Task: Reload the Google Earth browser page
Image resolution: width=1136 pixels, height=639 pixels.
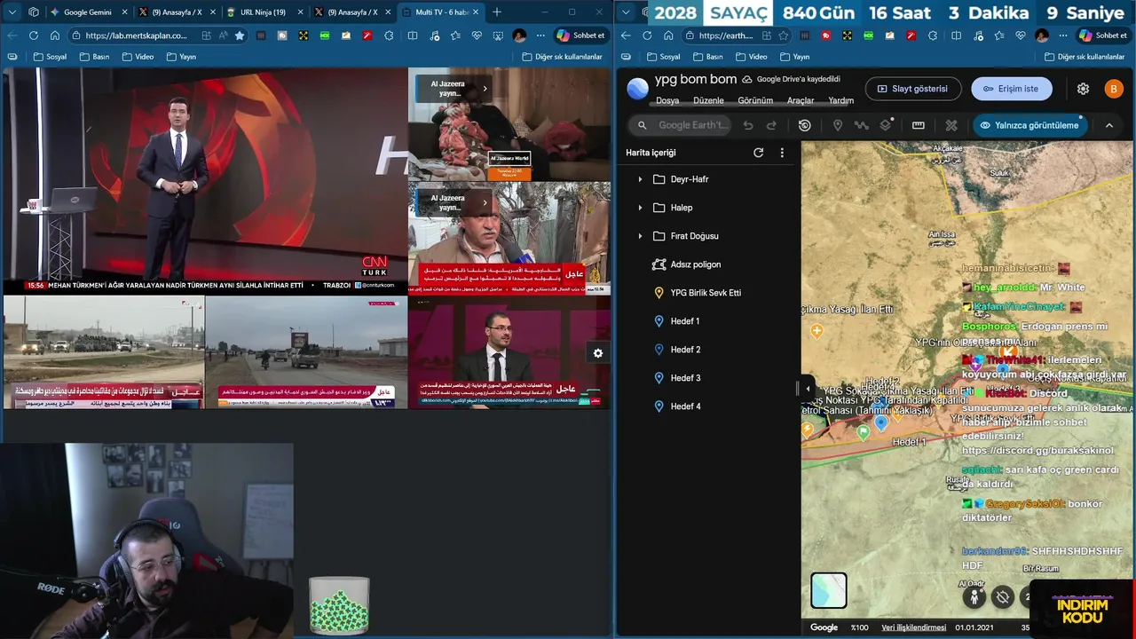Action: click(647, 35)
